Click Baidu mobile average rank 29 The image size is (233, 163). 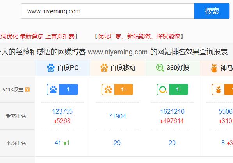(117, 143)
